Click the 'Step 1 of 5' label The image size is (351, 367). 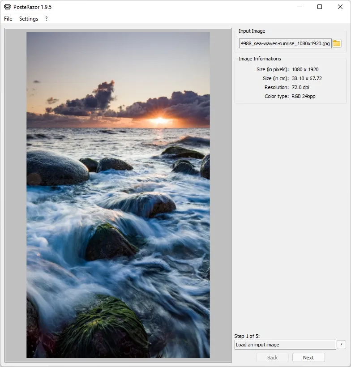click(x=247, y=336)
